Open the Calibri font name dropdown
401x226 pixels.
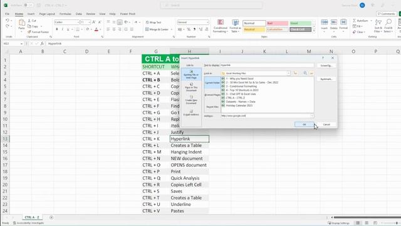point(78,23)
